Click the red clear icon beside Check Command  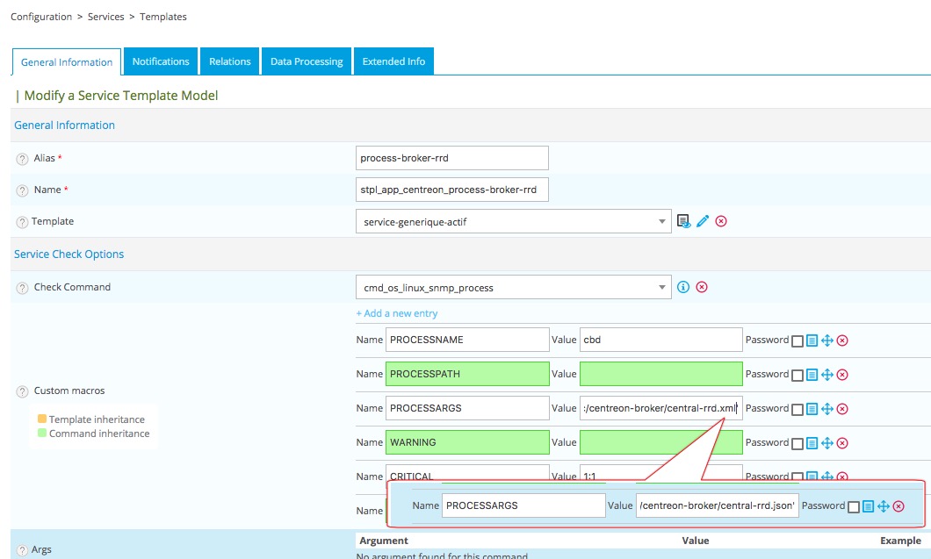[x=702, y=287]
